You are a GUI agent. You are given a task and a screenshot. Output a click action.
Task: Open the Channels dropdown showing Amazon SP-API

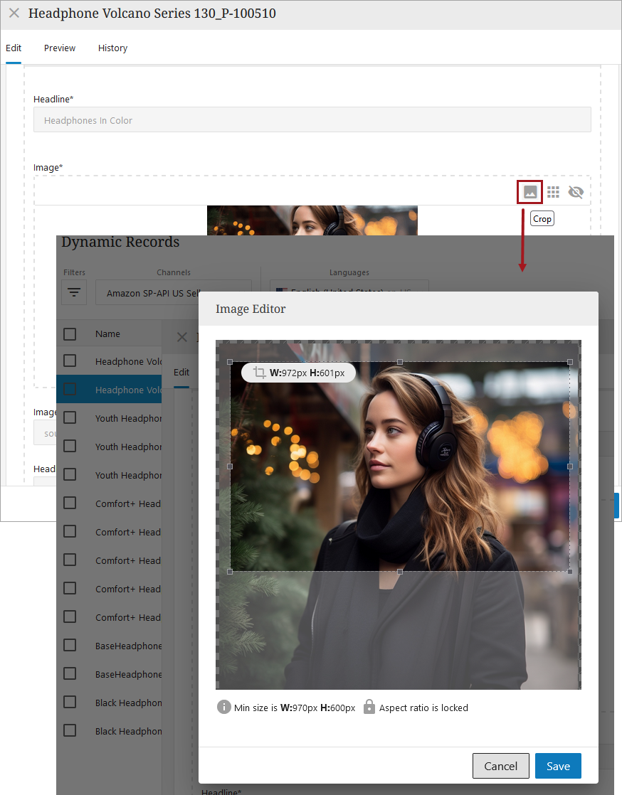pos(173,292)
